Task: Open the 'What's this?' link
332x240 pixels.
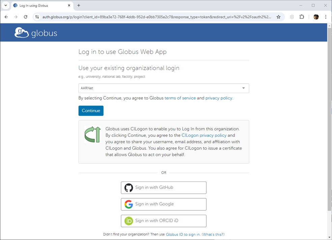Action: pyautogui.click(x=213, y=235)
